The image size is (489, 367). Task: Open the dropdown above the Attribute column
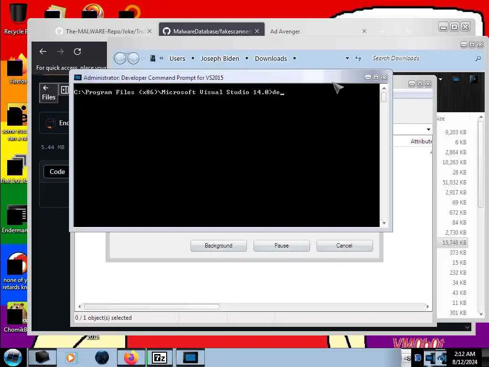428,129
